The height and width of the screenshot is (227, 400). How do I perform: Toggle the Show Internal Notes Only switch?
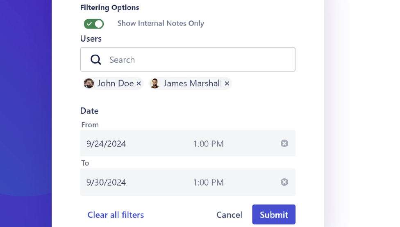point(94,24)
